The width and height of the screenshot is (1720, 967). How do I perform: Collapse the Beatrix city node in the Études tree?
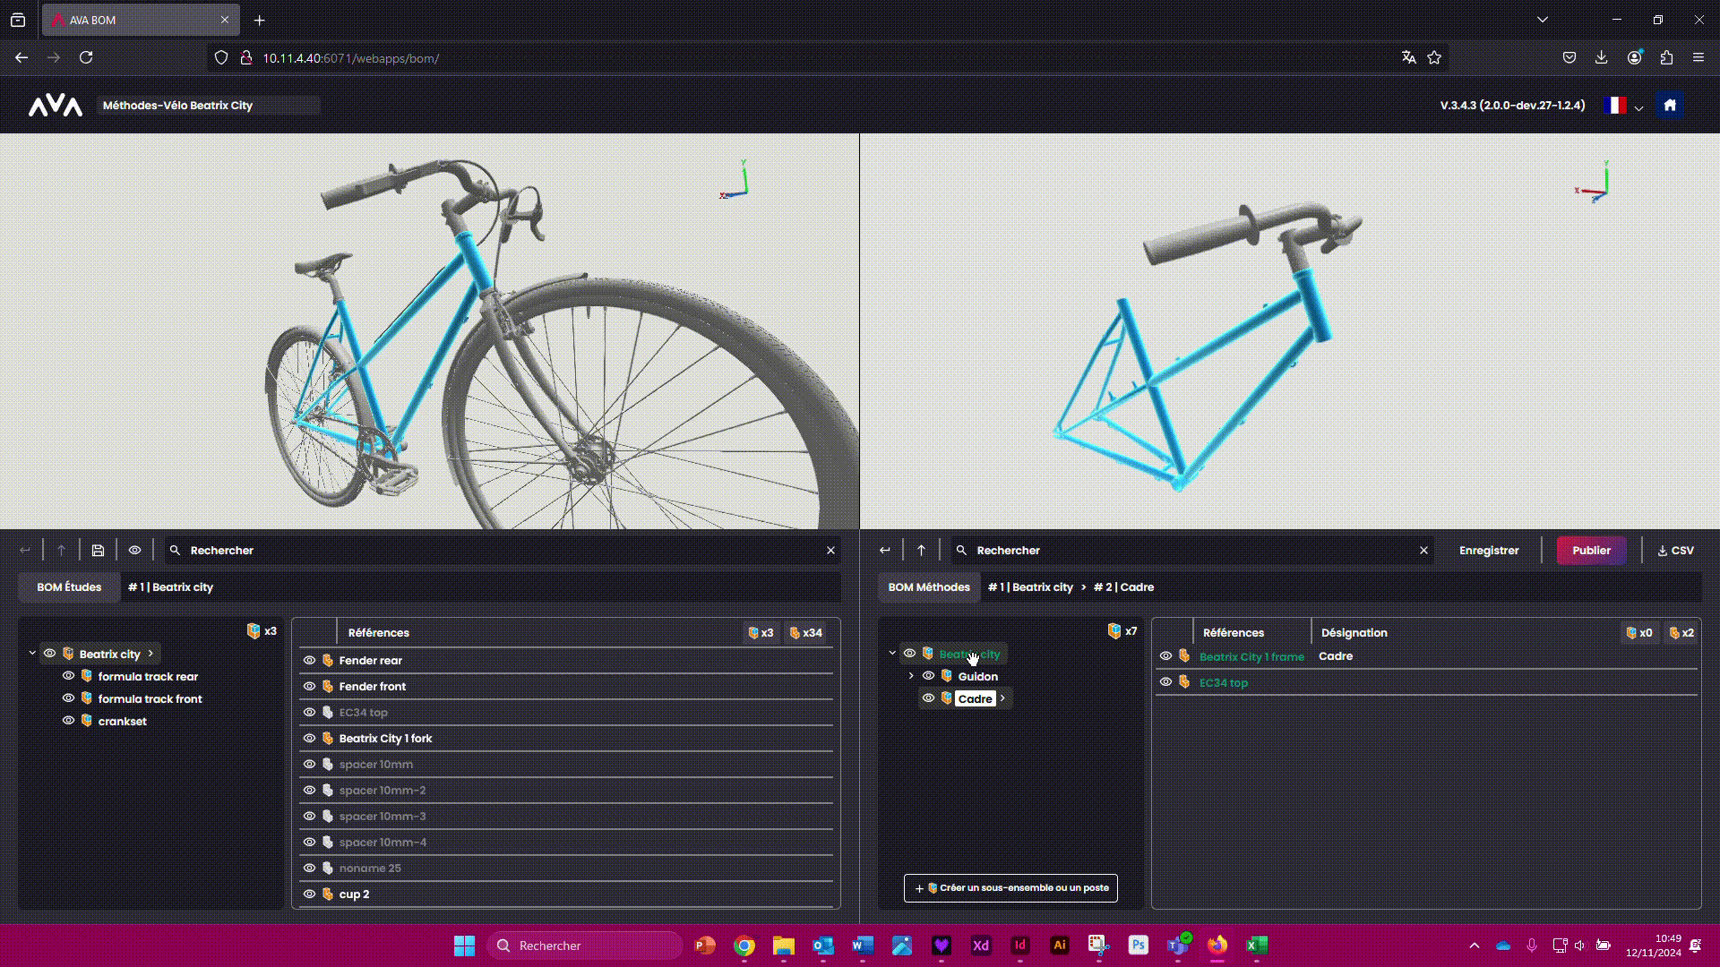tap(32, 654)
